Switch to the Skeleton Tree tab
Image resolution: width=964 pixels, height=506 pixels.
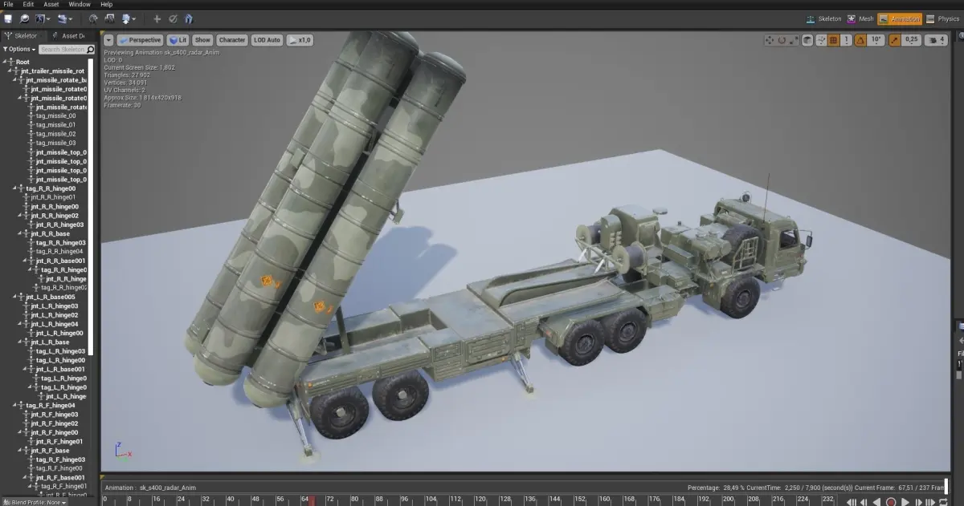pyautogui.click(x=23, y=35)
